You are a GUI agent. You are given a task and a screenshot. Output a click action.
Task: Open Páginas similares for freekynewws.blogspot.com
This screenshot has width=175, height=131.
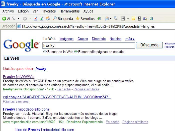click(x=86, y=89)
